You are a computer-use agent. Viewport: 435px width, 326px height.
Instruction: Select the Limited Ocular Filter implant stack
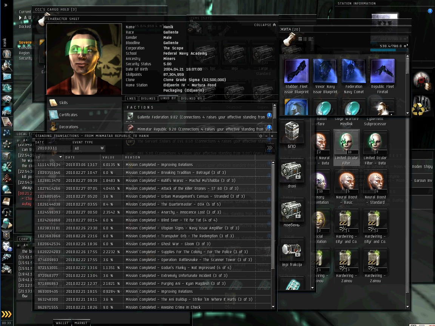347,148
